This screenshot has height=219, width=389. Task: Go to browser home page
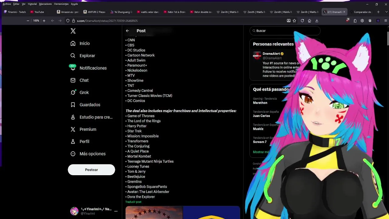[309, 21]
